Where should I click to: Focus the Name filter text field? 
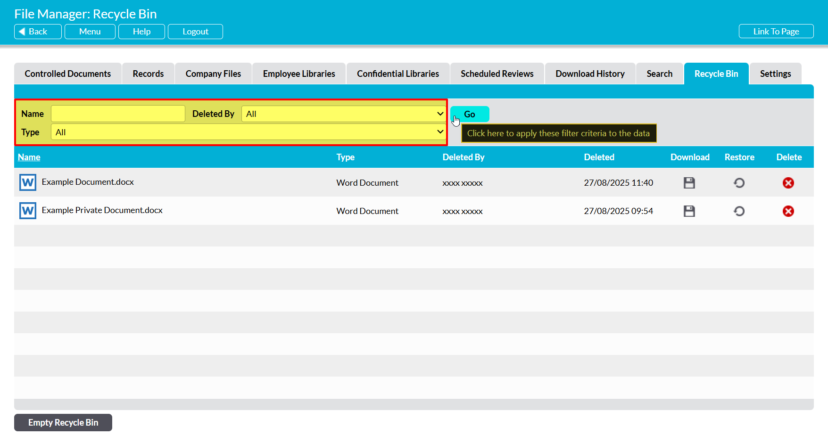pos(118,114)
